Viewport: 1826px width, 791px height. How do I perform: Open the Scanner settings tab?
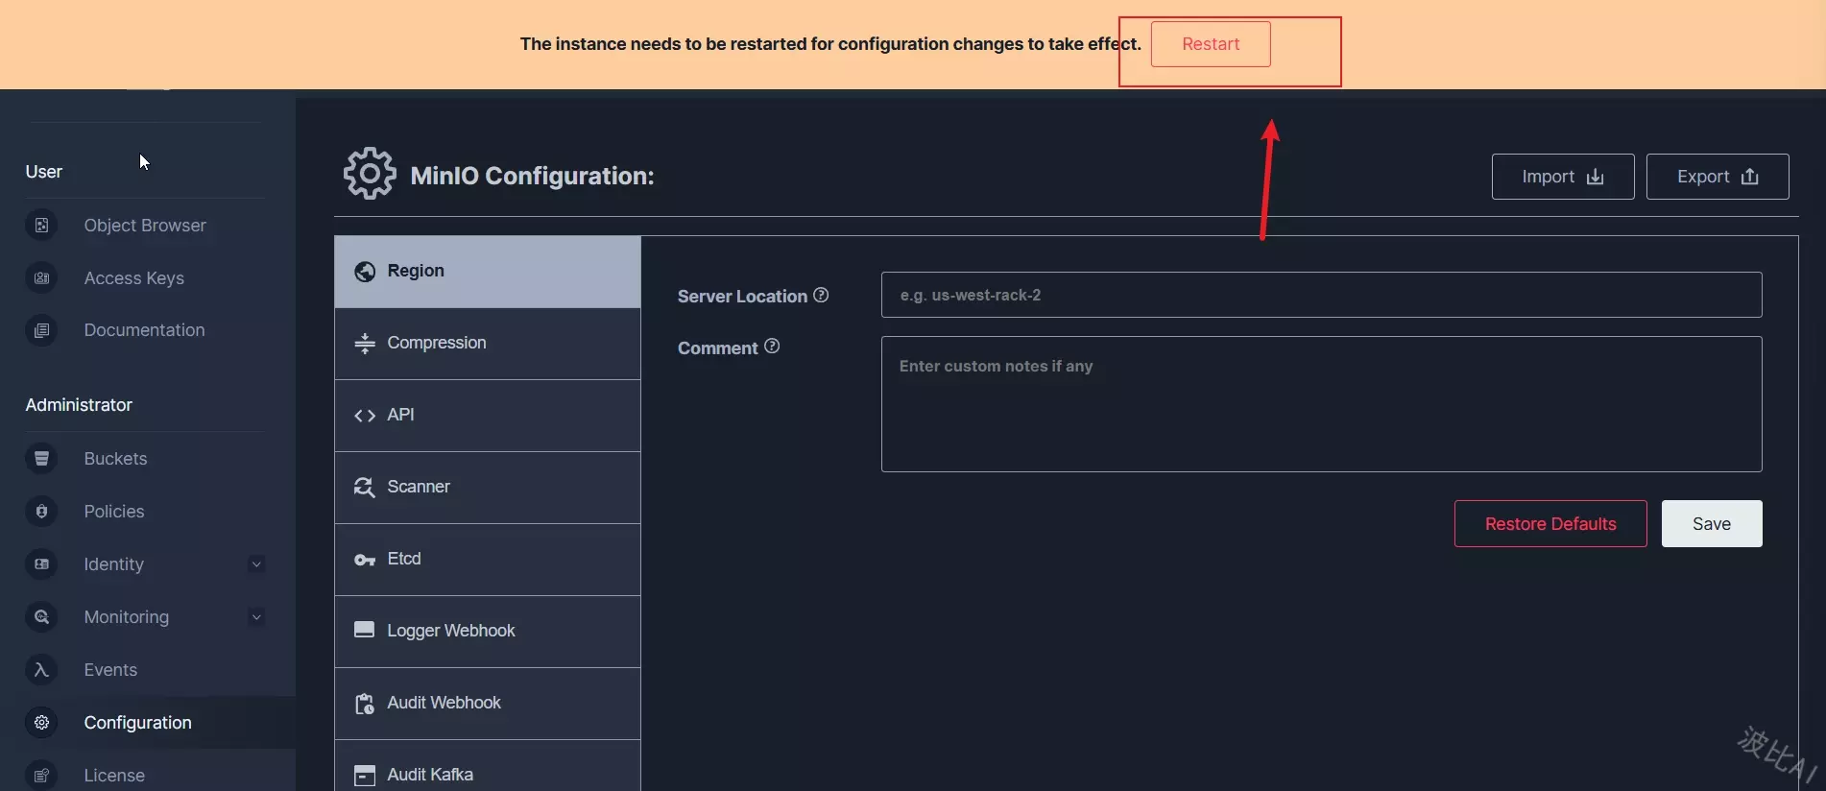pos(488,488)
